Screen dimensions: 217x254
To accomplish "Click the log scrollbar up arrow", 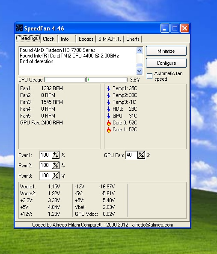I will click(139, 51).
